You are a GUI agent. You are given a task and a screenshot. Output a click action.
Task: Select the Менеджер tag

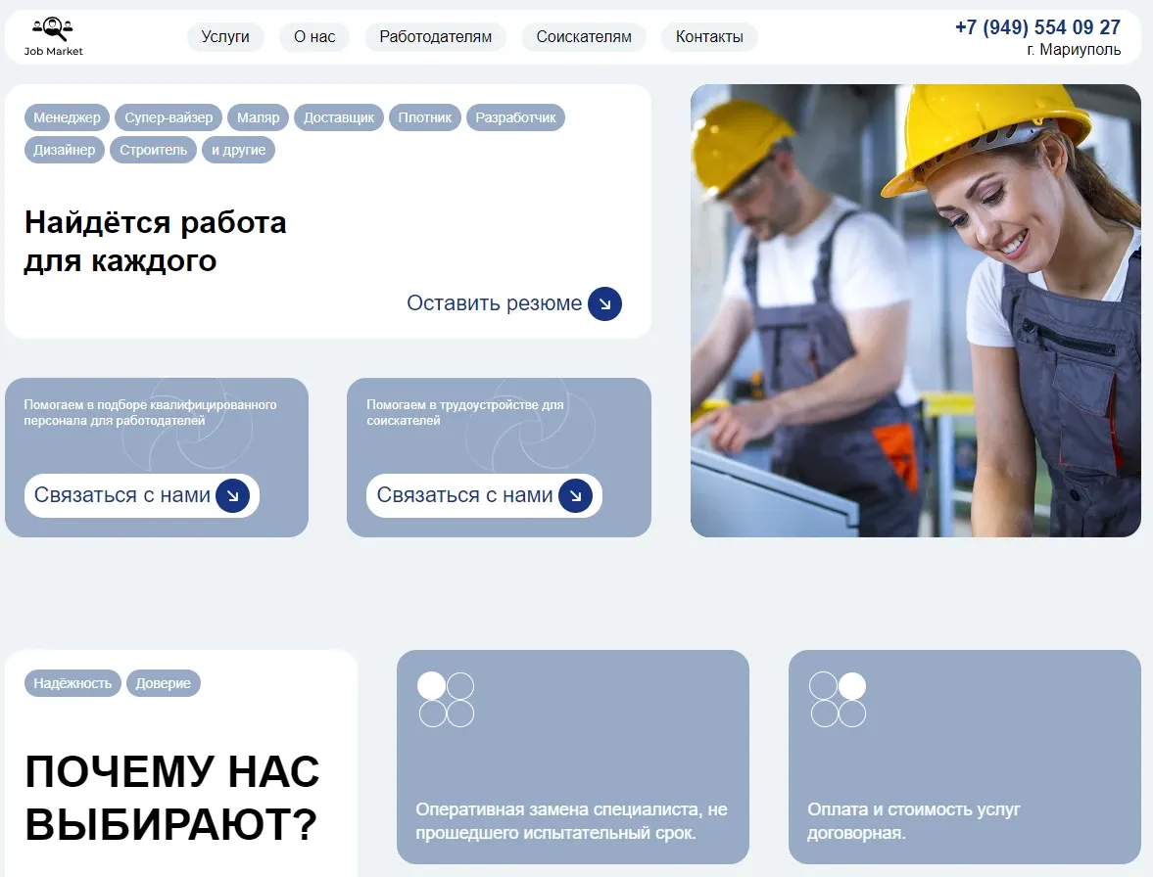pyautogui.click(x=67, y=117)
